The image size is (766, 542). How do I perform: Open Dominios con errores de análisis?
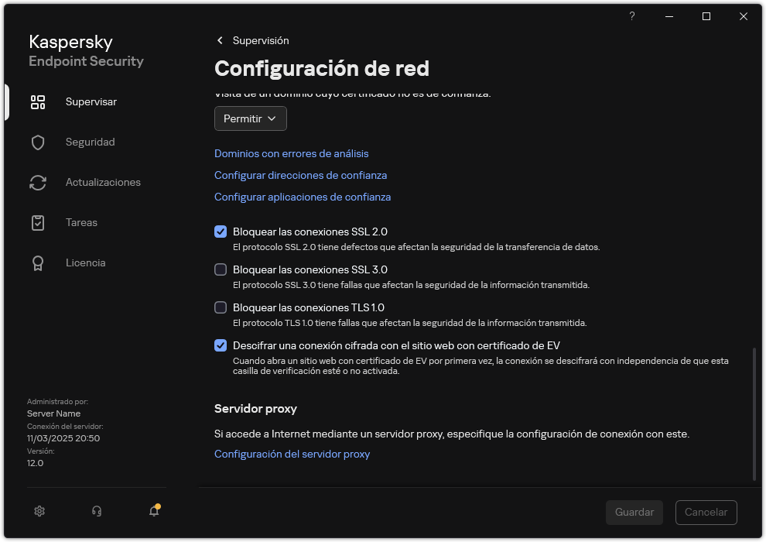pos(291,153)
